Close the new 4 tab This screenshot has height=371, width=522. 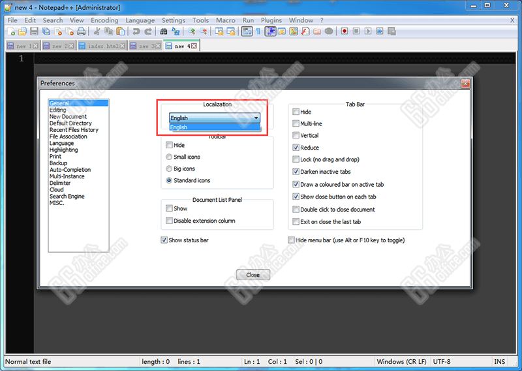(194, 46)
